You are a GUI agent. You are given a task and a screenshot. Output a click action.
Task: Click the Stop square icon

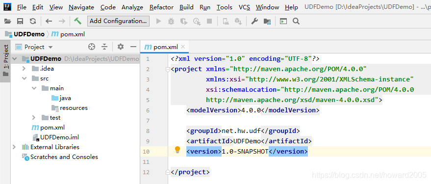[209, 21]
